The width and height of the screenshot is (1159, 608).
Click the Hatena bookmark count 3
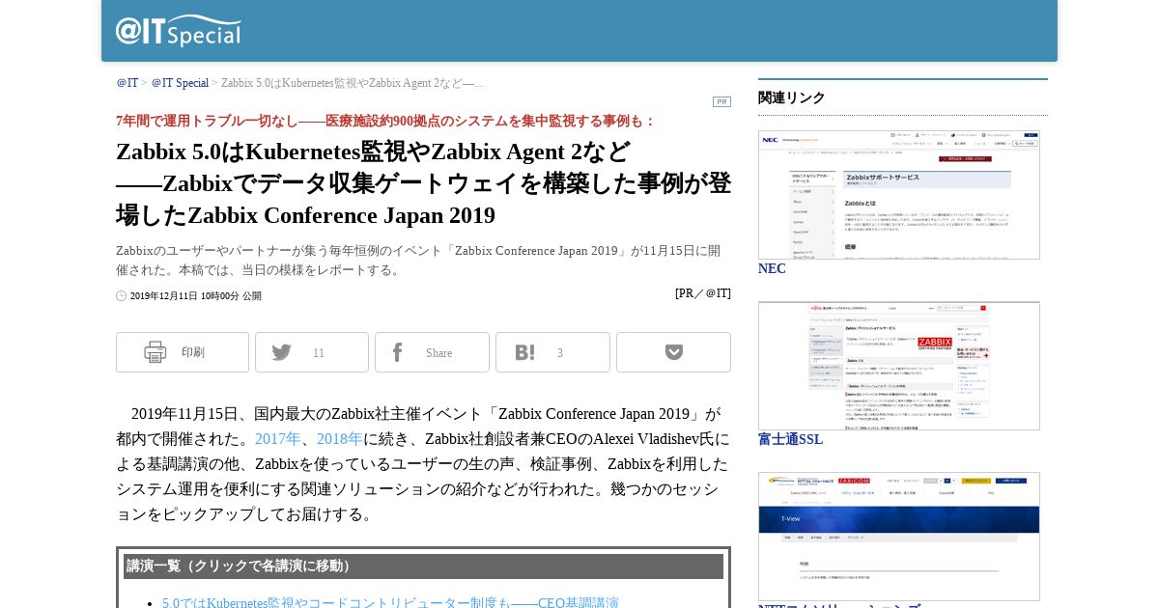click(x=560, y=353)
